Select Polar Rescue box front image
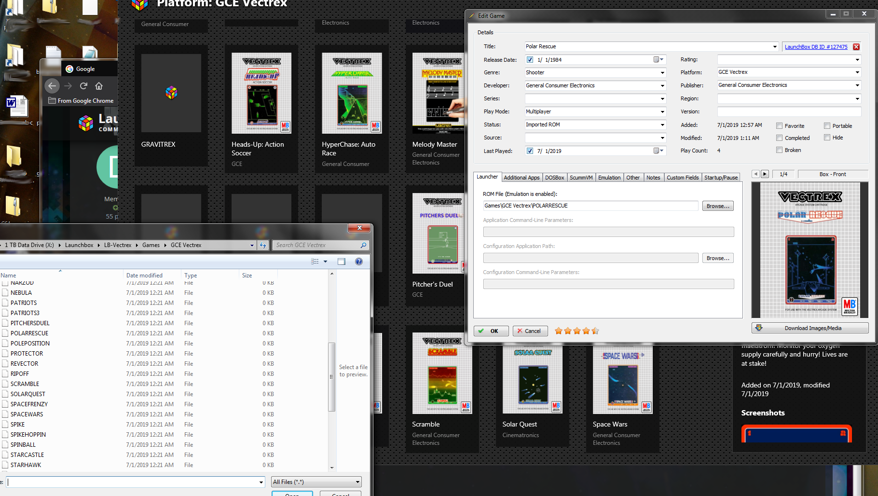The width and height of the screenshot is (878, 496). (810, 250)
